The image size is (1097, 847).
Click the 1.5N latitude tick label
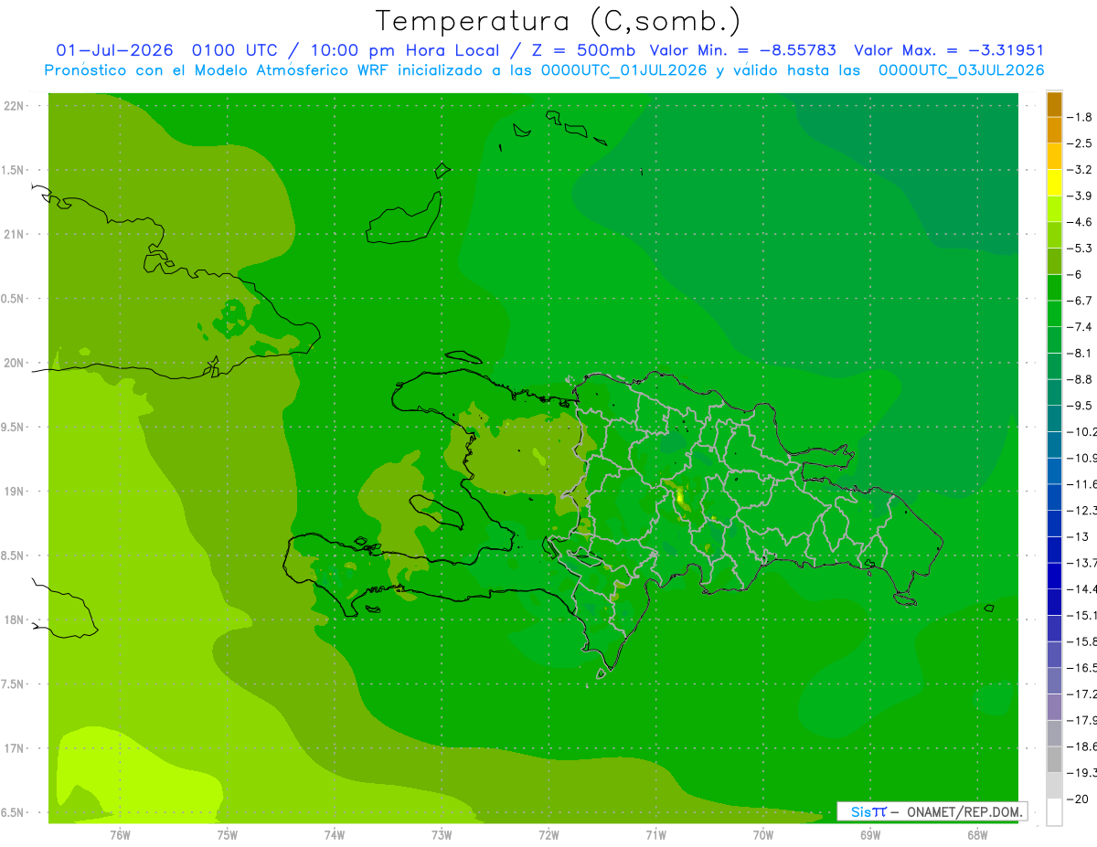click(x=14, y=170)
